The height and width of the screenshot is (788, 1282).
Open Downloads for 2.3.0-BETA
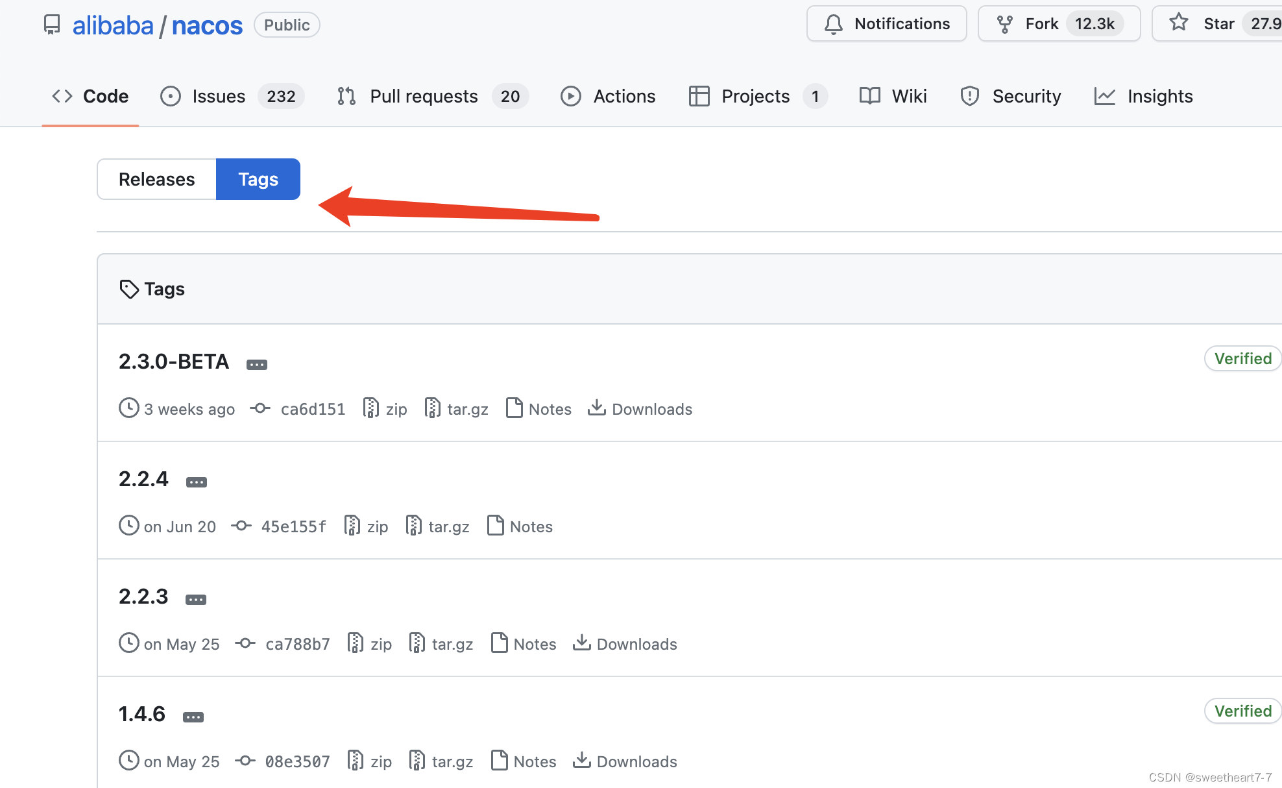(640, 409)
